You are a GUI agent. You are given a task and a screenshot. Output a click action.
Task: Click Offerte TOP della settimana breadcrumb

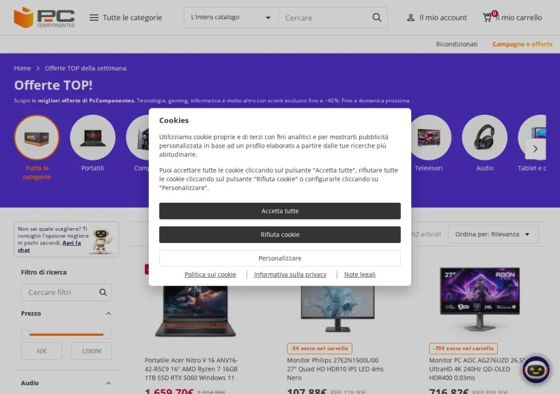point(86,68)
